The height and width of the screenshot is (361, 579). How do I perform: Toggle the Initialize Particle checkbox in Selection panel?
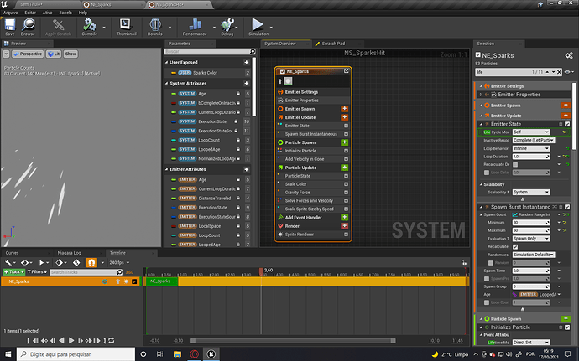[567, 327]
